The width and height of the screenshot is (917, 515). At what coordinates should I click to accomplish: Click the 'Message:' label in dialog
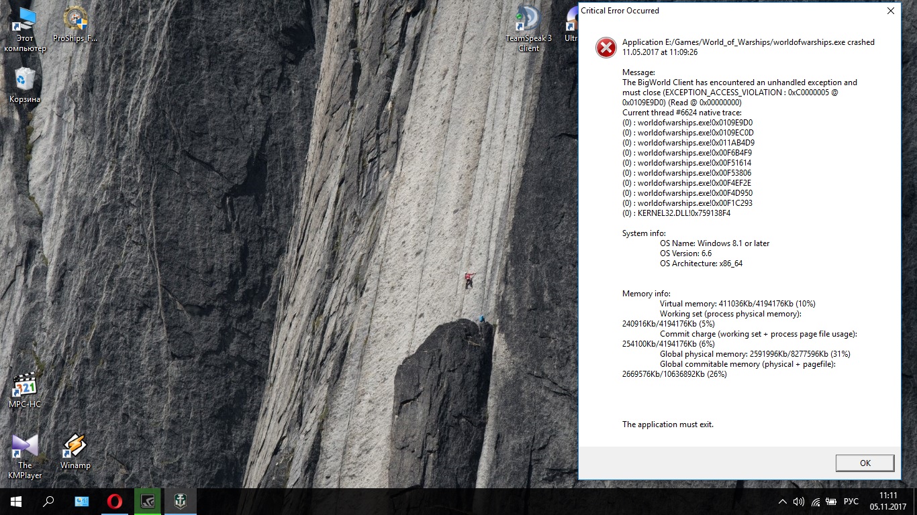(x=638, y=72)
